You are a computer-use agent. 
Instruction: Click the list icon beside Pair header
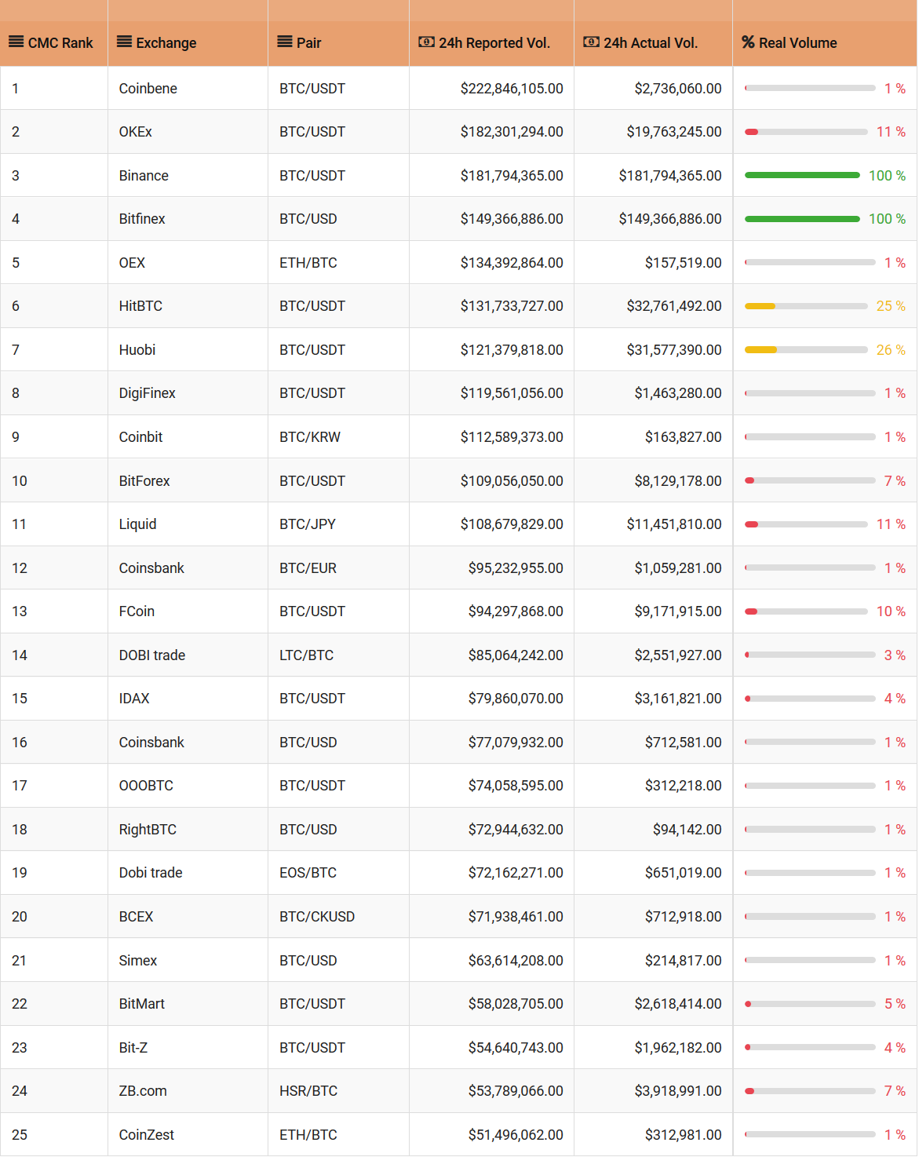click(x=285, y=42)
